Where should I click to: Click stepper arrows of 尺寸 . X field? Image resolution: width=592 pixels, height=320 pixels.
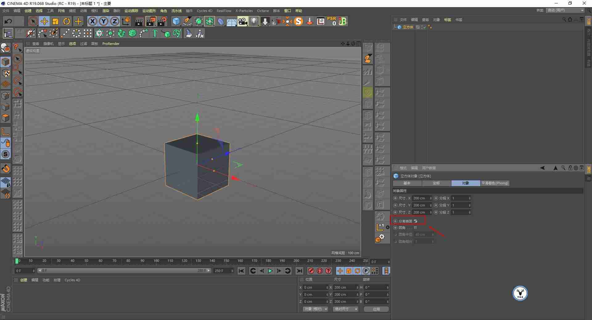click(x=431, y=198)
